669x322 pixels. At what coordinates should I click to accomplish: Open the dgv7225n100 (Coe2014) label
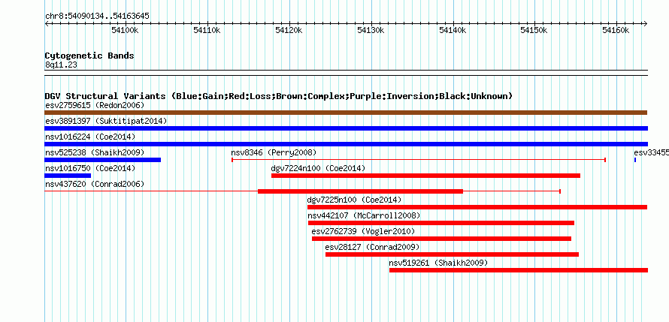coord(355,200)
